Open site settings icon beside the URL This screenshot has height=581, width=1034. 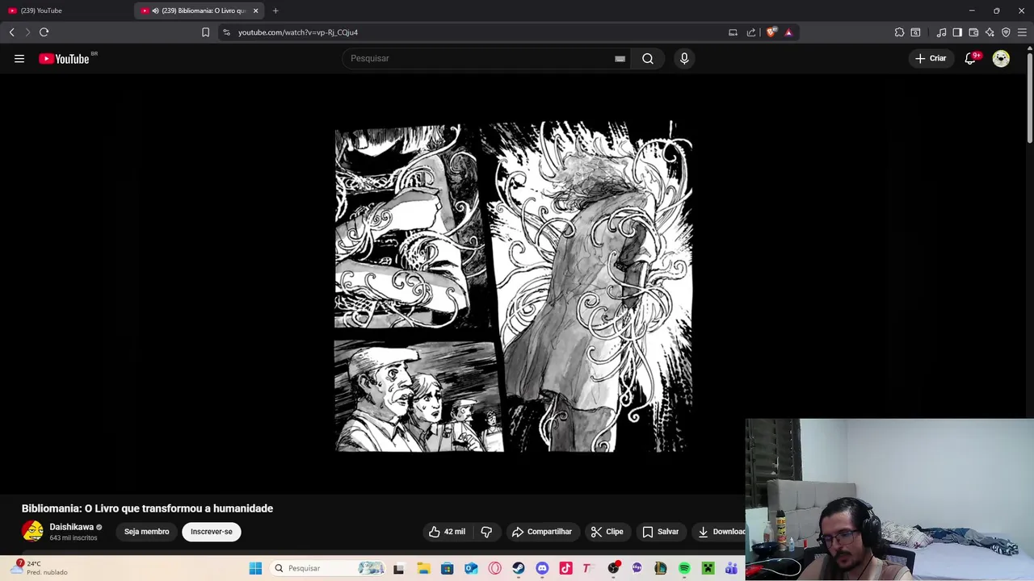click(x=226, y=32)
